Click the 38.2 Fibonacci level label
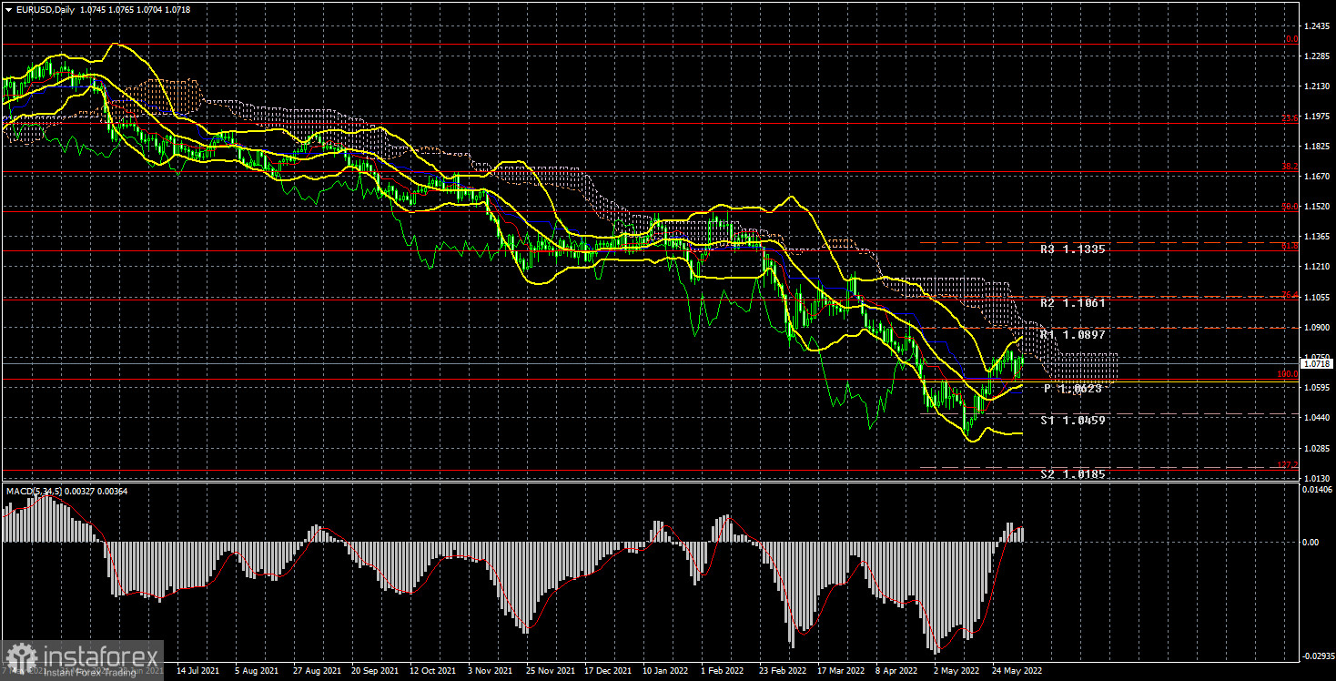Screen dimensions: 1336x681 1289,167
